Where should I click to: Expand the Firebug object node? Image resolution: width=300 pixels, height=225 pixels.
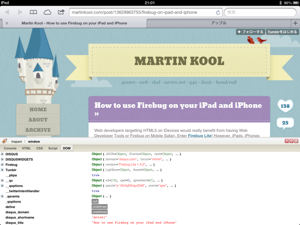click(2, 165)
